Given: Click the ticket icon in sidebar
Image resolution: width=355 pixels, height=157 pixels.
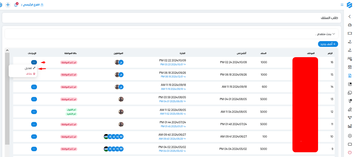Looking at the screenshot, I should click(x=350, y=33).
